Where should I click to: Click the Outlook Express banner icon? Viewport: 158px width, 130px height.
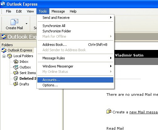pos(4,37)
